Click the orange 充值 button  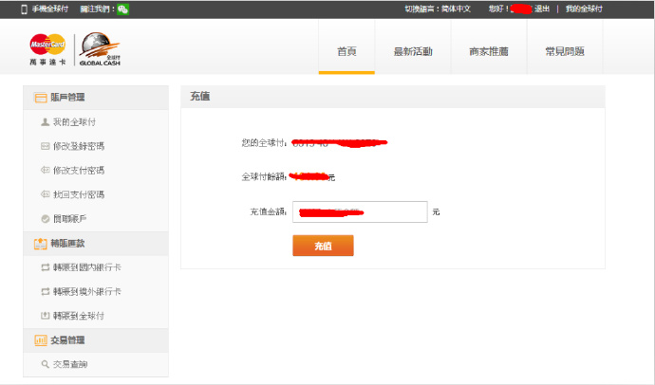pyautogui.click(x=323, y=246)
